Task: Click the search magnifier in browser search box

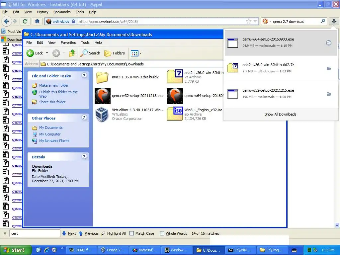Action: pos(323,21)
